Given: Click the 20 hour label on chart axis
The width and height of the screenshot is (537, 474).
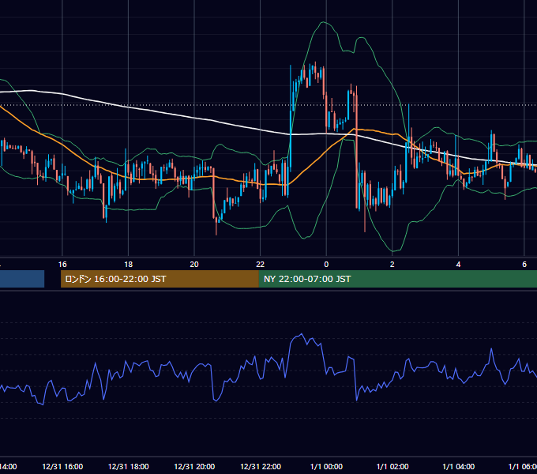Looking at the screenshot, I should pos(194,265).
